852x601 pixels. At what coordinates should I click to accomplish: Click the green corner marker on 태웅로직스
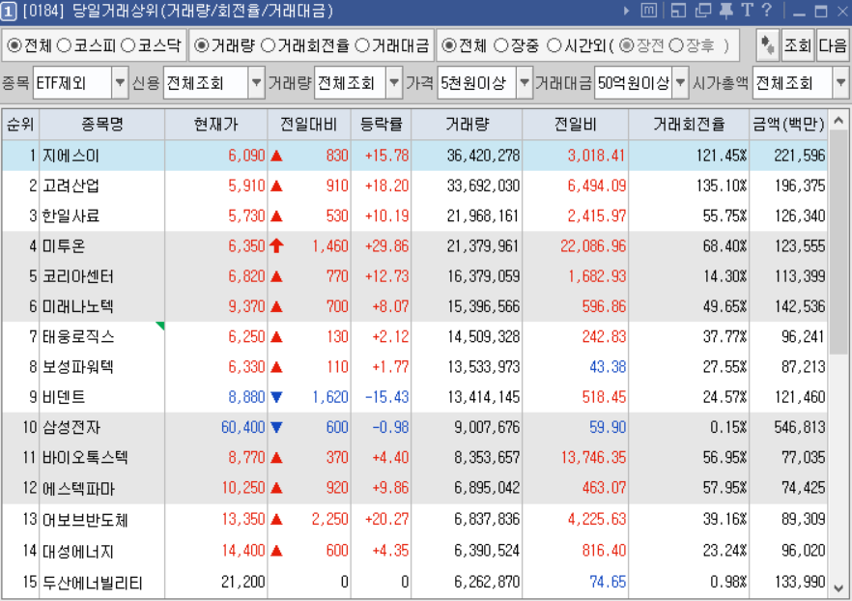coord(160,326)
